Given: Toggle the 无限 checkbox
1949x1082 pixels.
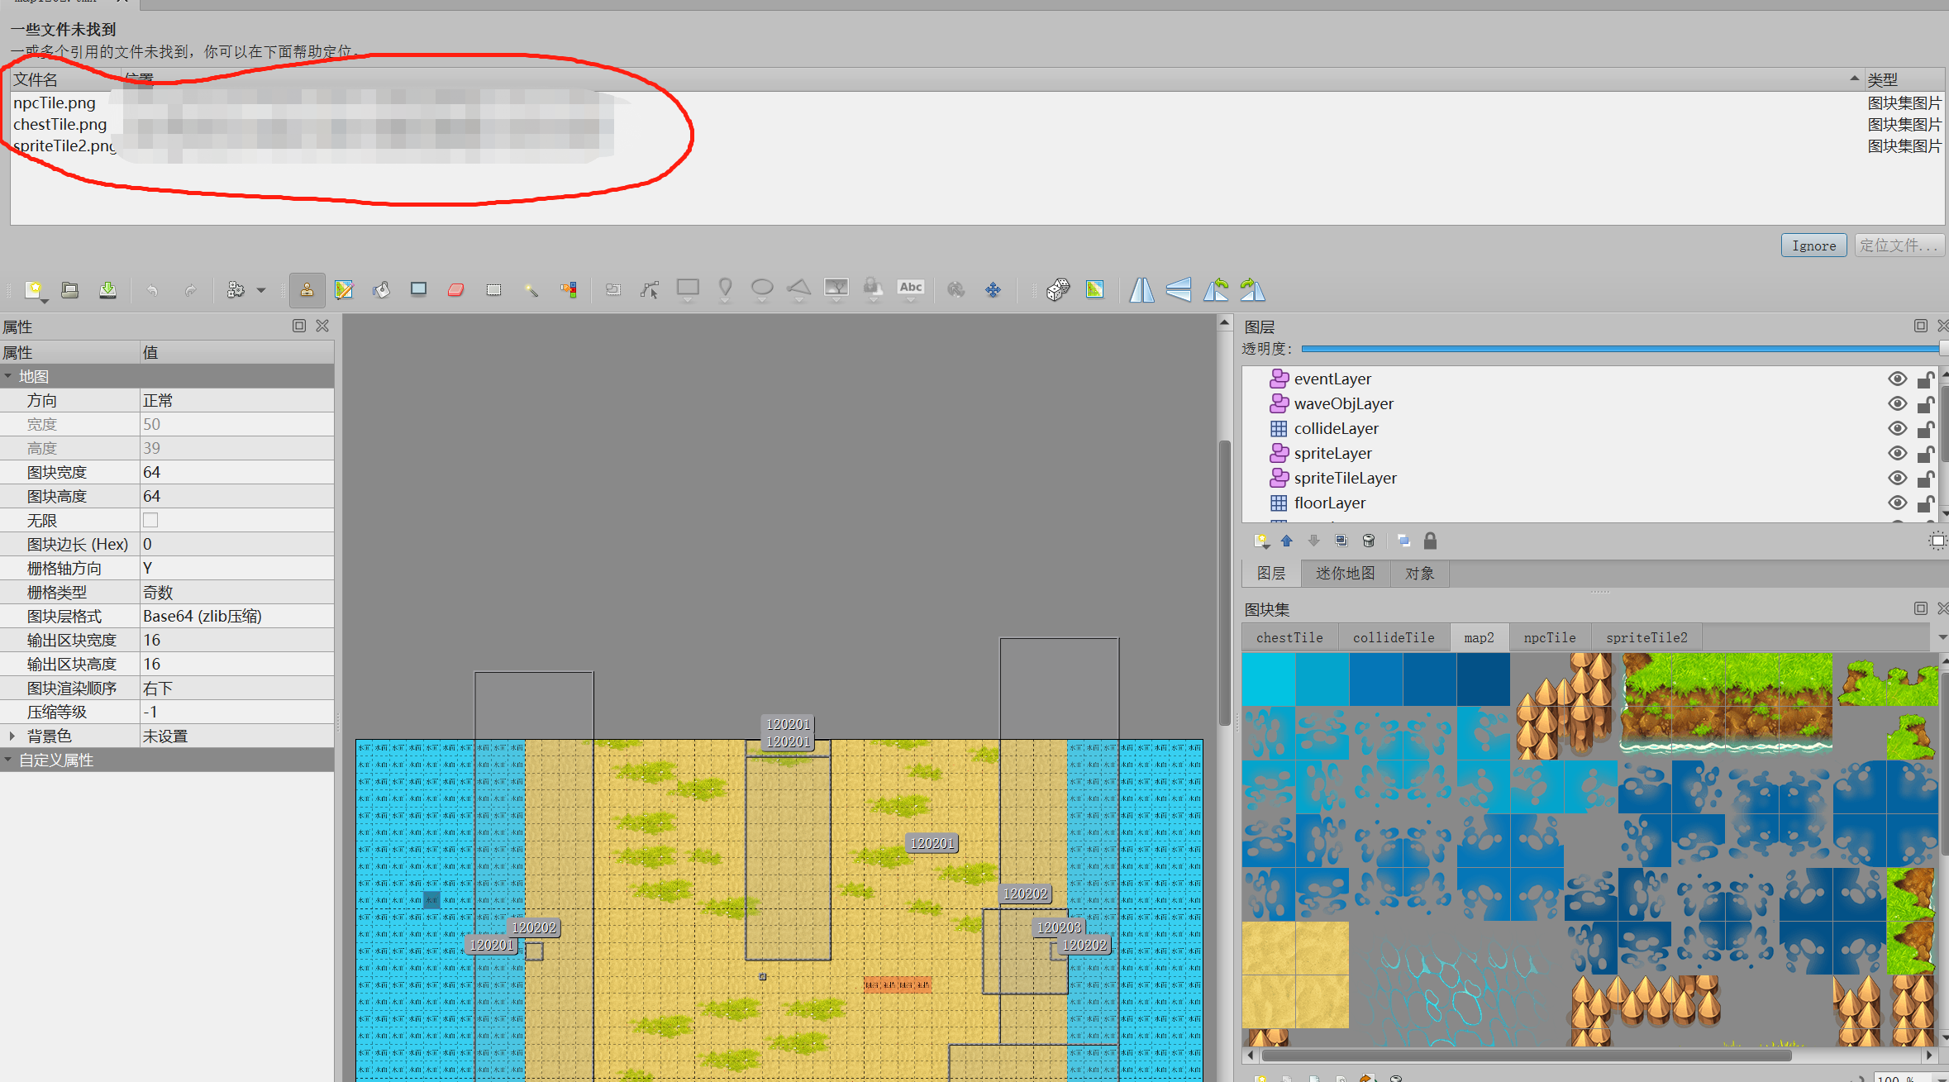Looking at the screenshot, I should tap(150, 520).
